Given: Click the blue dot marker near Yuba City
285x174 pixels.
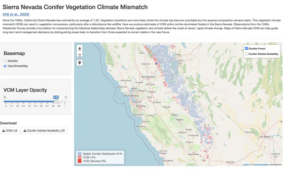Looking at the screenshot, I should click(156, 64).
